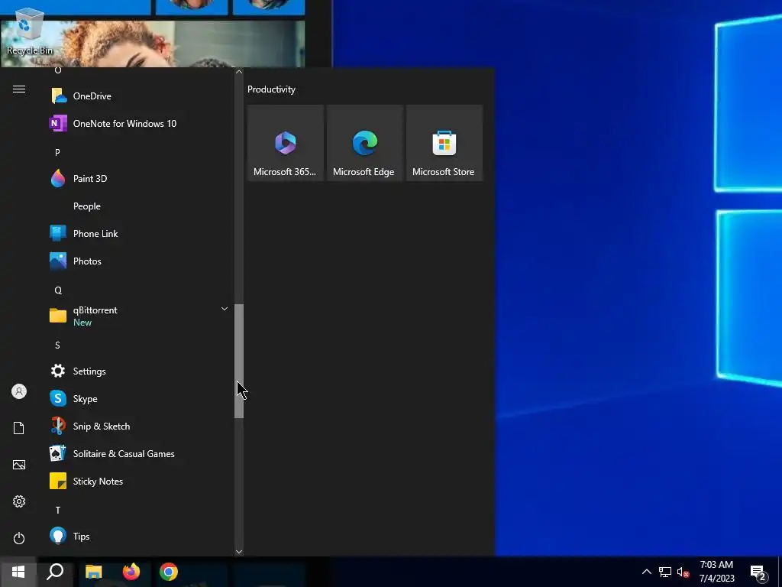This screenshot has height=587, width=782.
Task: Open the clock showing 7:03 AM
Action: (x=716, y=572)
